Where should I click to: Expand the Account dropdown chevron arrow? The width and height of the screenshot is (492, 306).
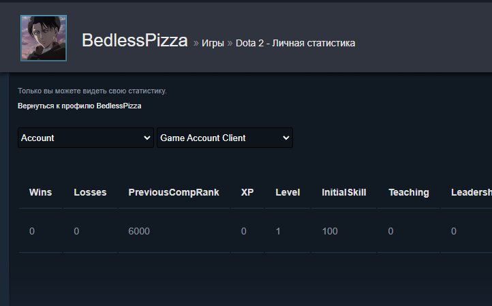click(147, 138)
